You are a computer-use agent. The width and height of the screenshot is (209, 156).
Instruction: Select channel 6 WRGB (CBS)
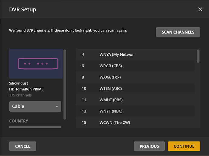click(x=135, y=66)
